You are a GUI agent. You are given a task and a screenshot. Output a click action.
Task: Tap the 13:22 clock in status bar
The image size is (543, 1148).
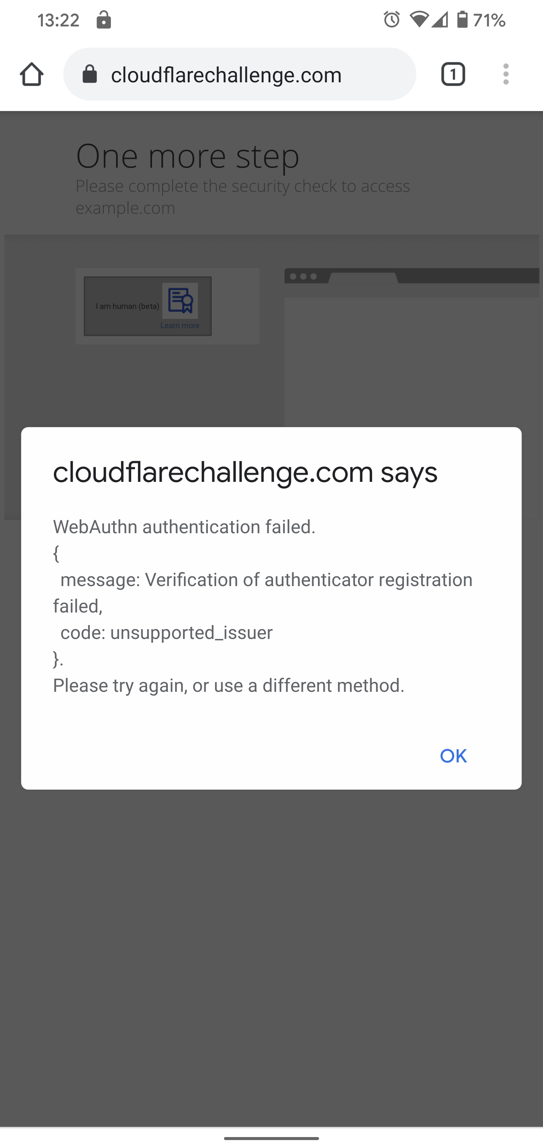point(58,20)
